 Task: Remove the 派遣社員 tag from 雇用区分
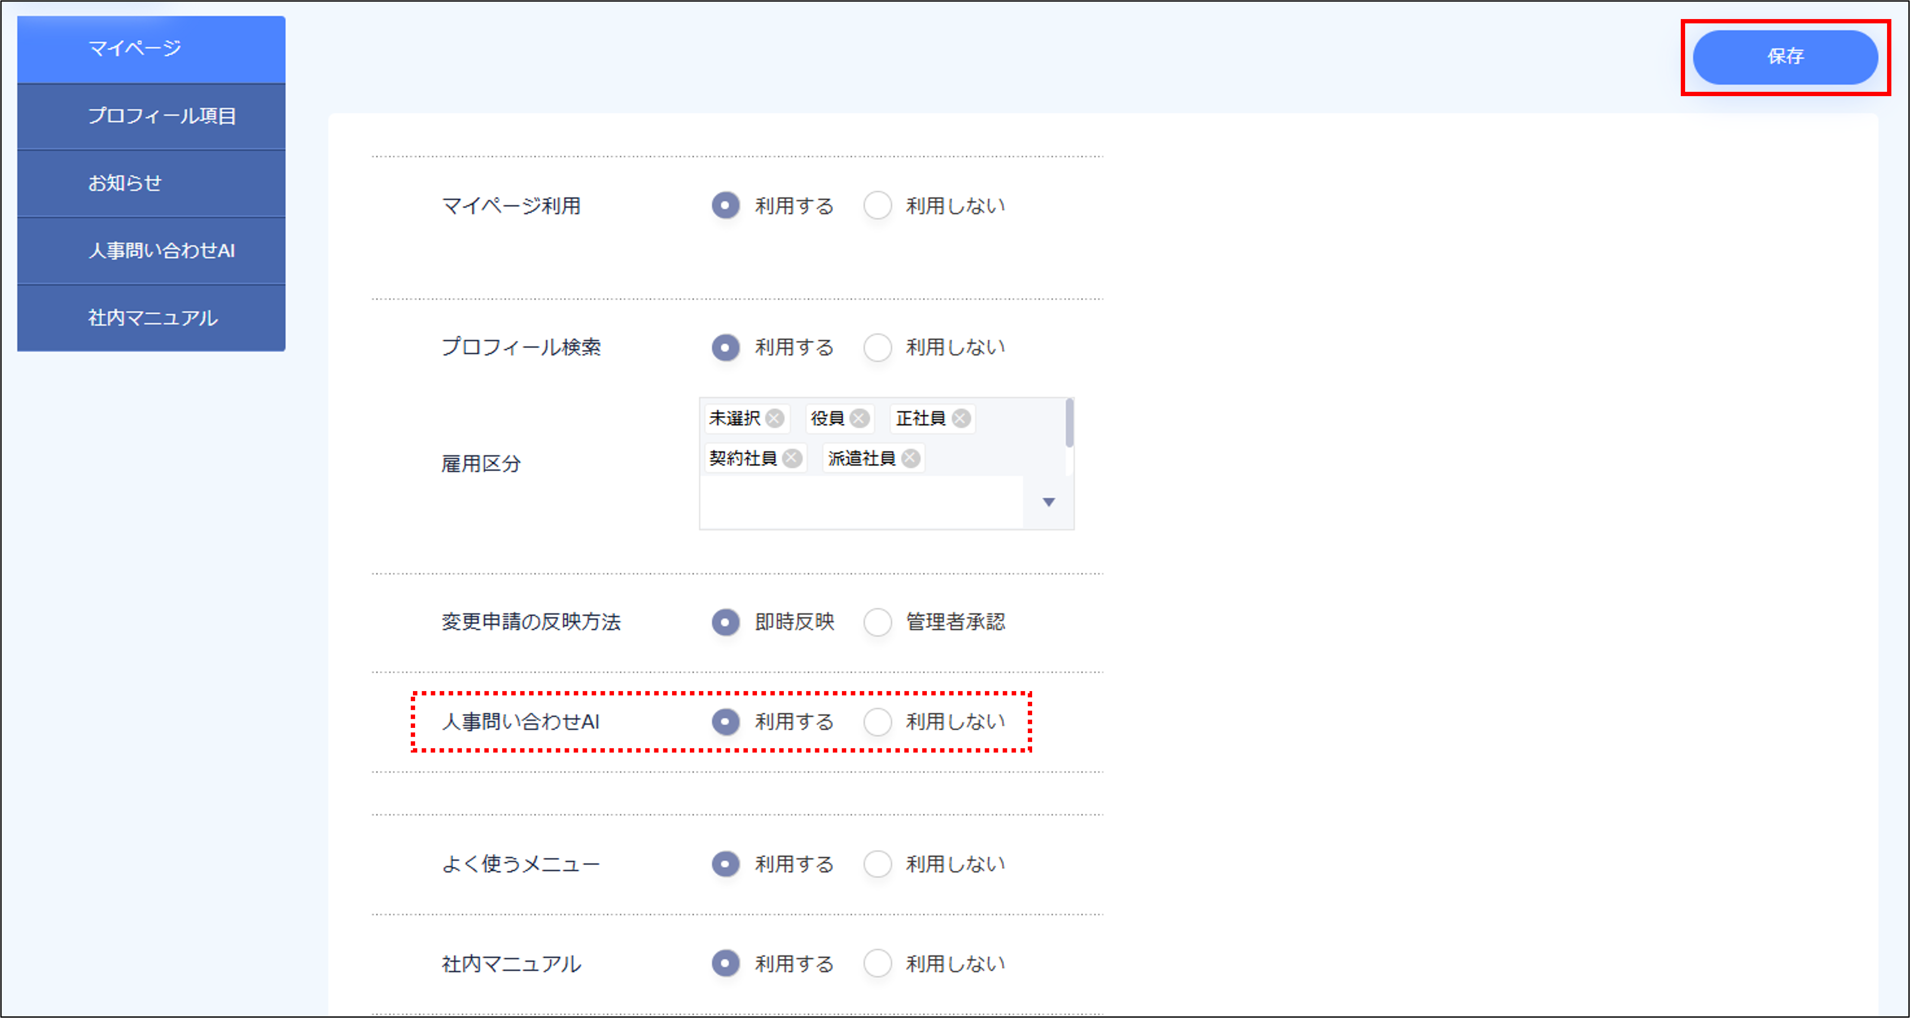(911, 459)
